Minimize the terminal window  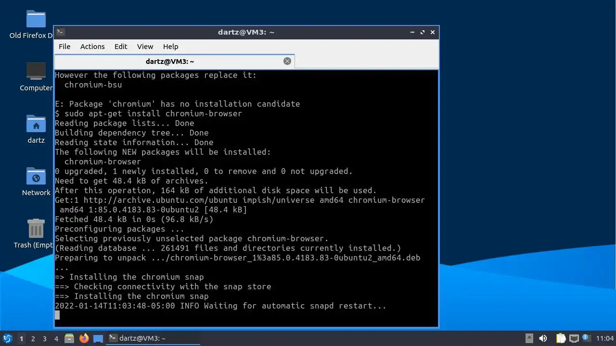coord(412,32)
